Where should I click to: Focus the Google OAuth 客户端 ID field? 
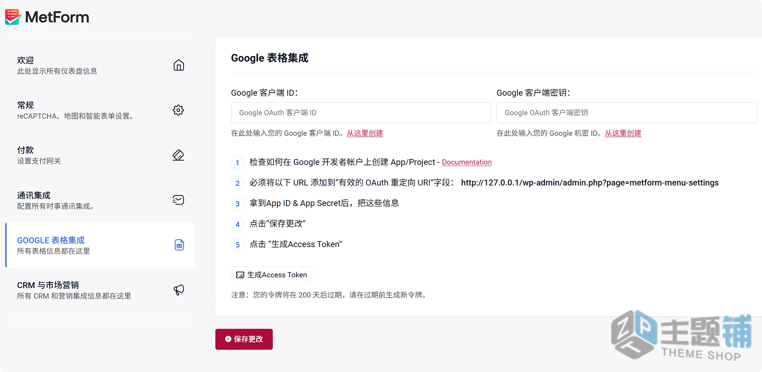(361, 113)
